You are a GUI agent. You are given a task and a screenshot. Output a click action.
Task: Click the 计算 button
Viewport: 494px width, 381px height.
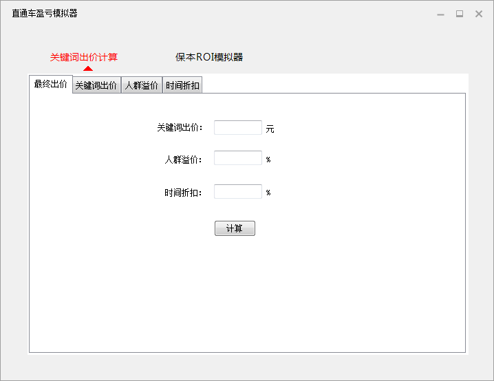point(235,228)
